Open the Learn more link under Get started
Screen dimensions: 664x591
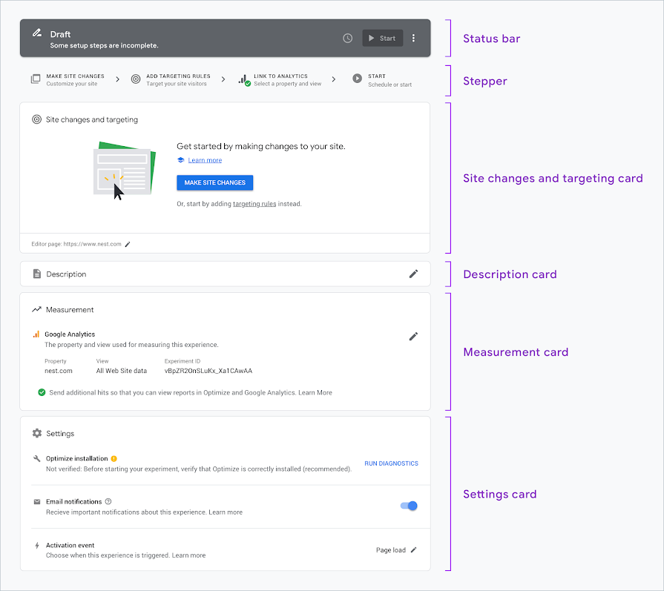coord(205,160)
